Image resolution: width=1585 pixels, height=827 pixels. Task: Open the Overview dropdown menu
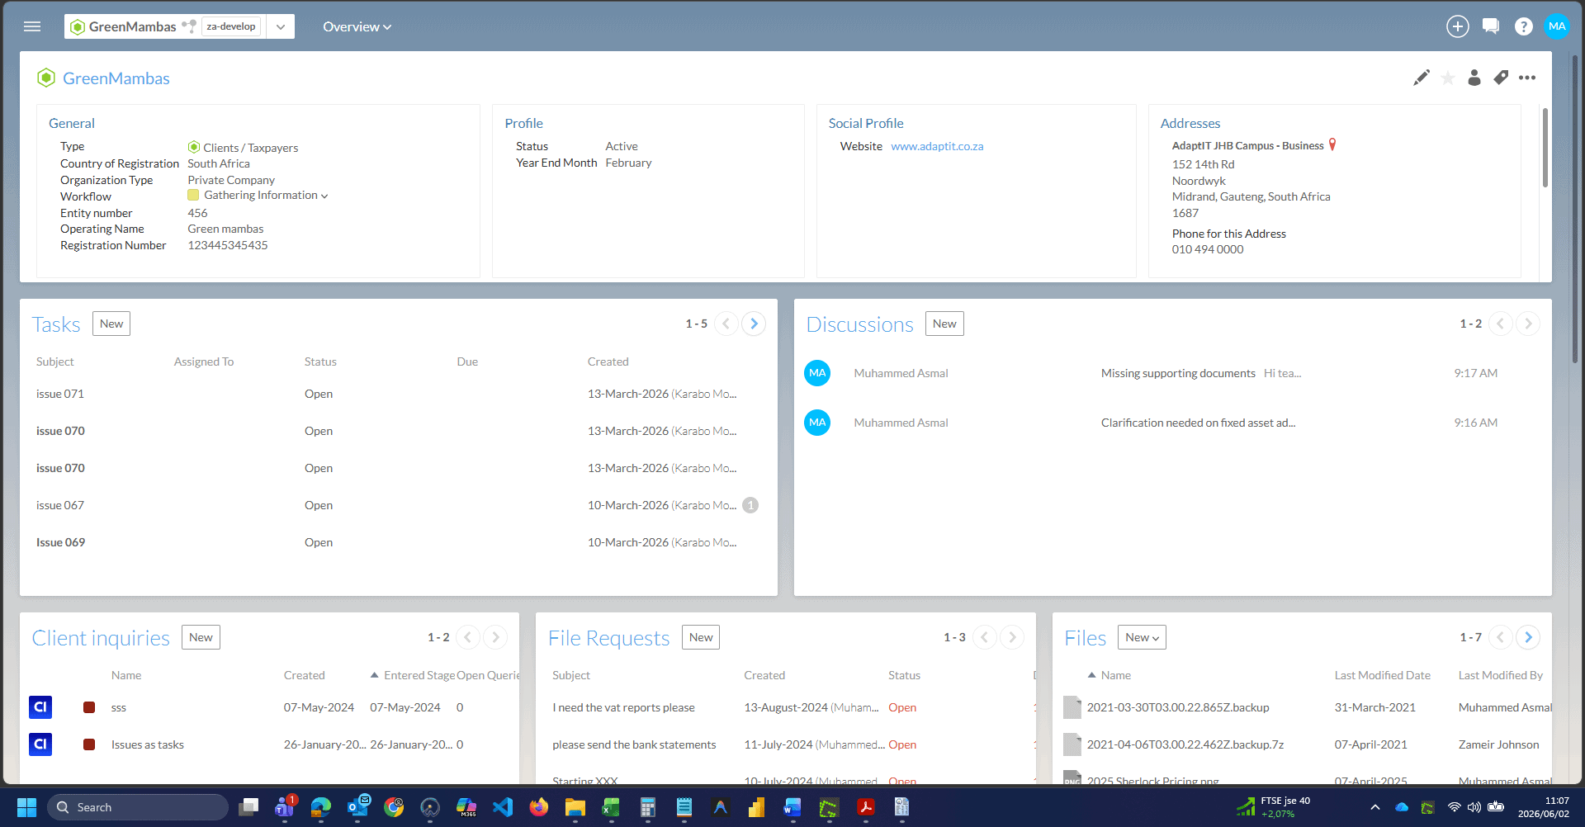tap(357, 26)
